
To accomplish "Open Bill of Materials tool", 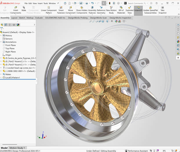I will coord(121,10).
